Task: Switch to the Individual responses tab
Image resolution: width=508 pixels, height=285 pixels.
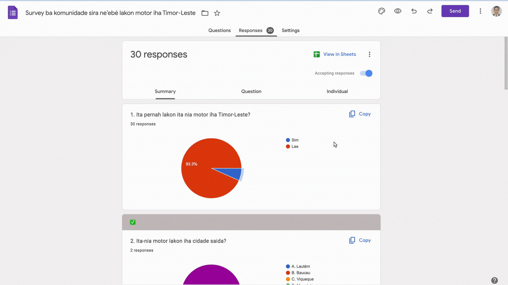Action: tap(337, 91)
